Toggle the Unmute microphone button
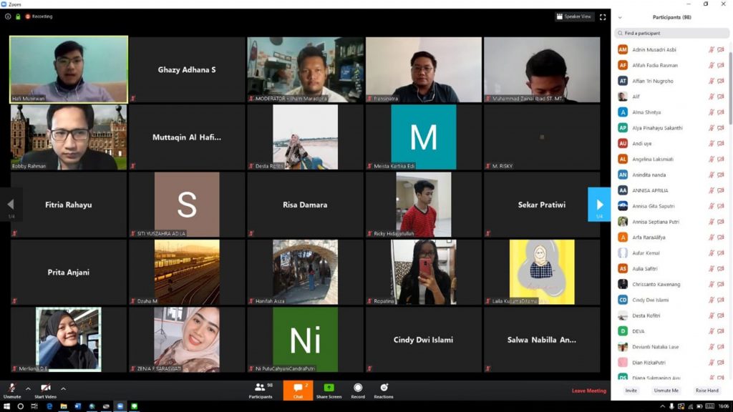Viewport: 733px width, 412px height. pyautogui.click(x=12, y=388)
